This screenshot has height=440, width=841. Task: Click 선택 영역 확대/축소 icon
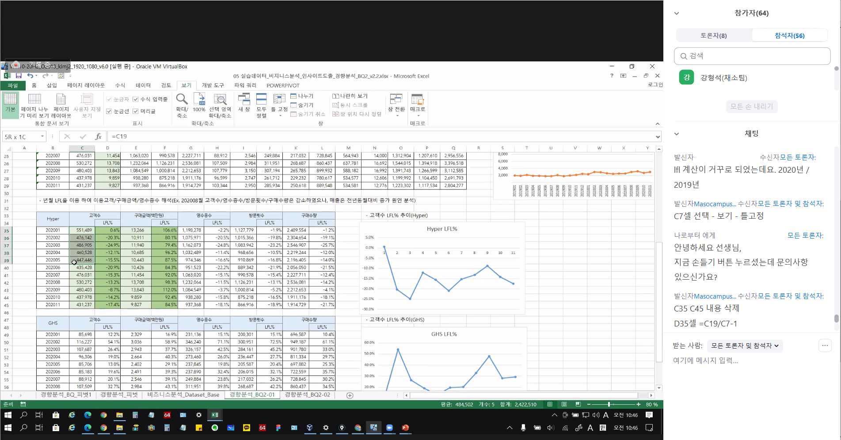click(220, 105)
